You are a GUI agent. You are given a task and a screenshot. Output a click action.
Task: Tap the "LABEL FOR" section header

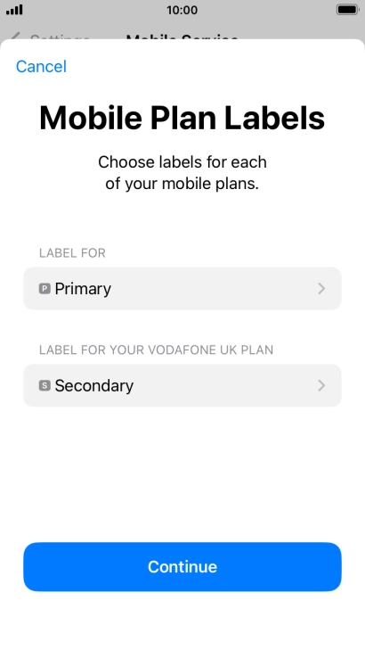tap(72, 253)
